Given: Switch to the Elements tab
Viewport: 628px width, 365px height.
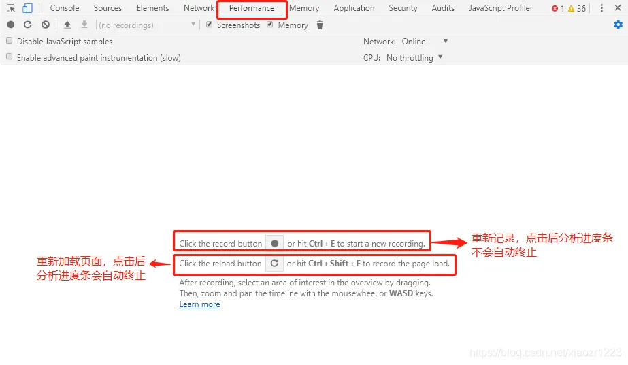Looking at the screenshot, I should click(152, 8).
